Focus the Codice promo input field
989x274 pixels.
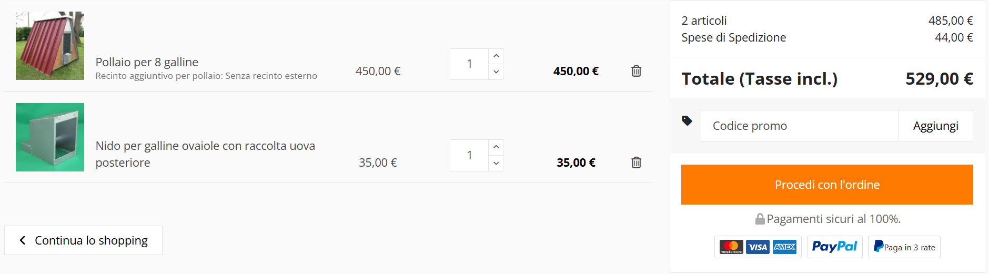[800, 126]
